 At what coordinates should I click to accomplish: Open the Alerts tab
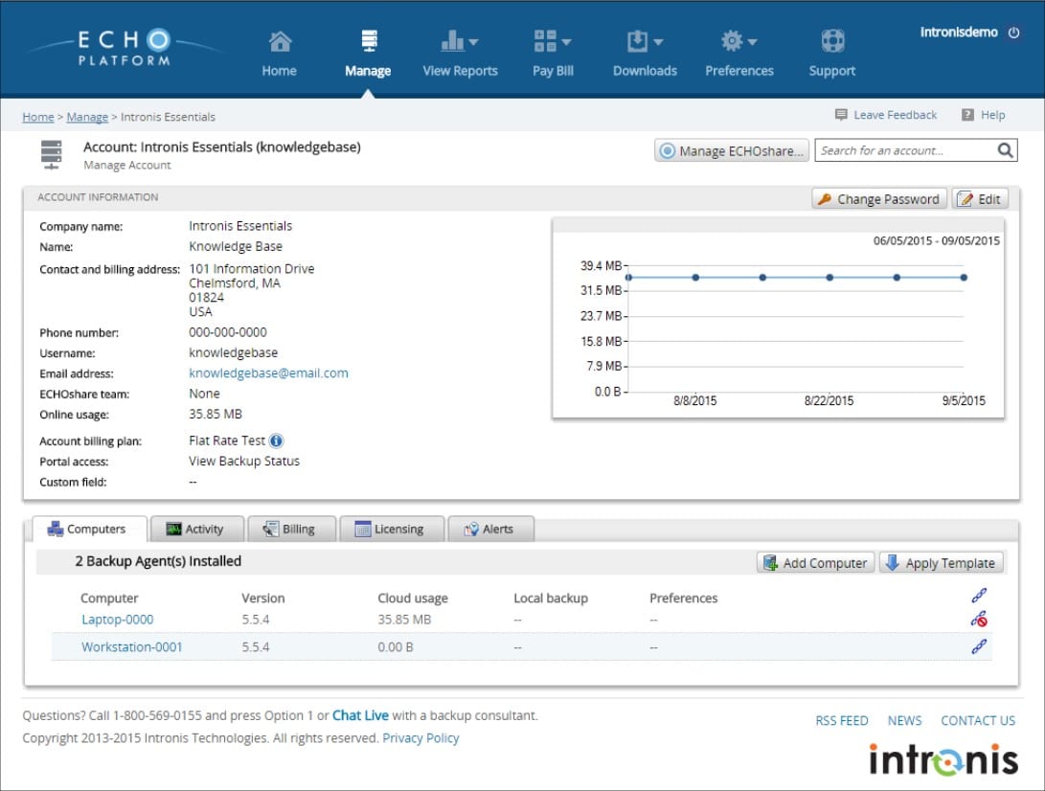490,530
